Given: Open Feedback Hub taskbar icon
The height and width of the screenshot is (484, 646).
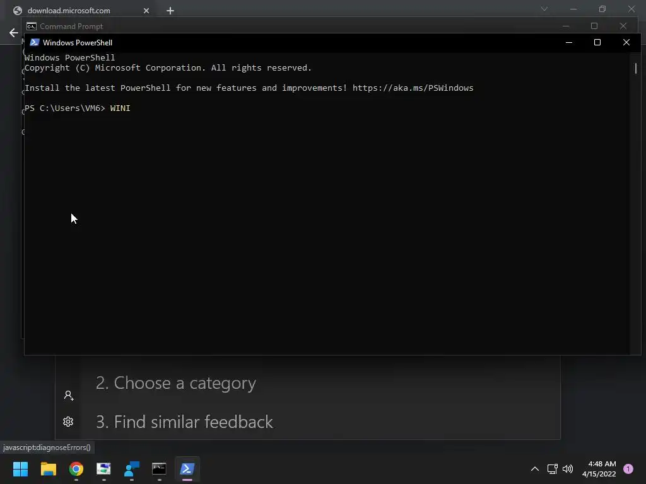Looking at the screenshot, I should tap(132, 469).
